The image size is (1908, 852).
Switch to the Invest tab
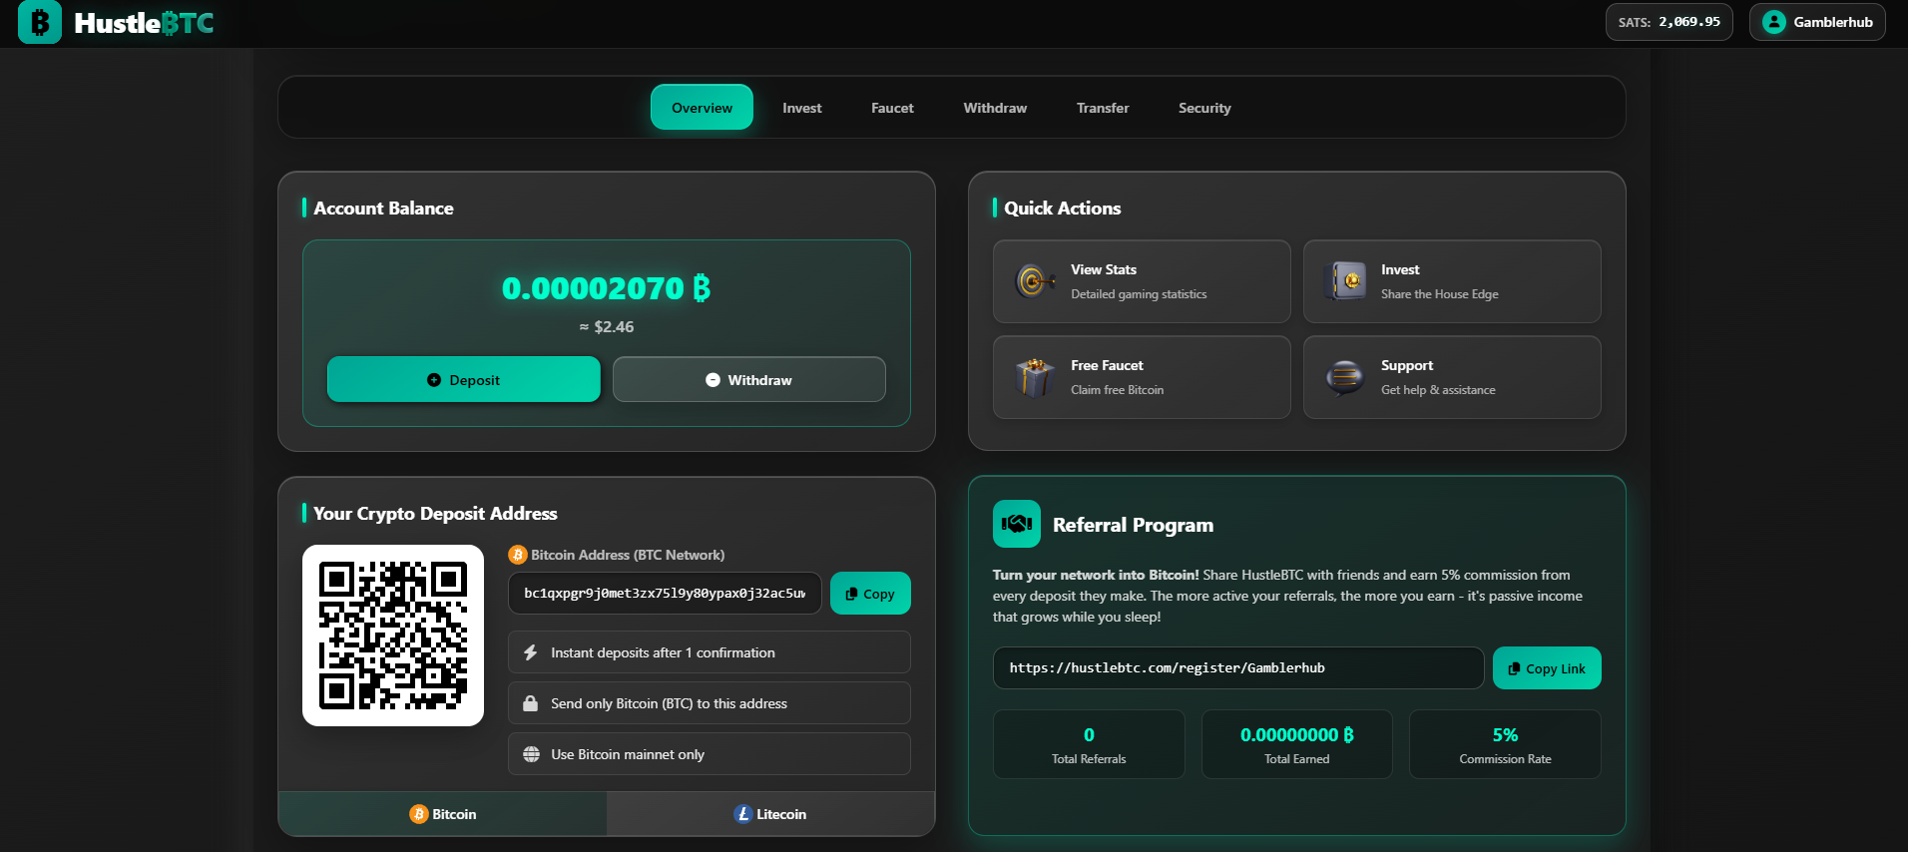802,108
